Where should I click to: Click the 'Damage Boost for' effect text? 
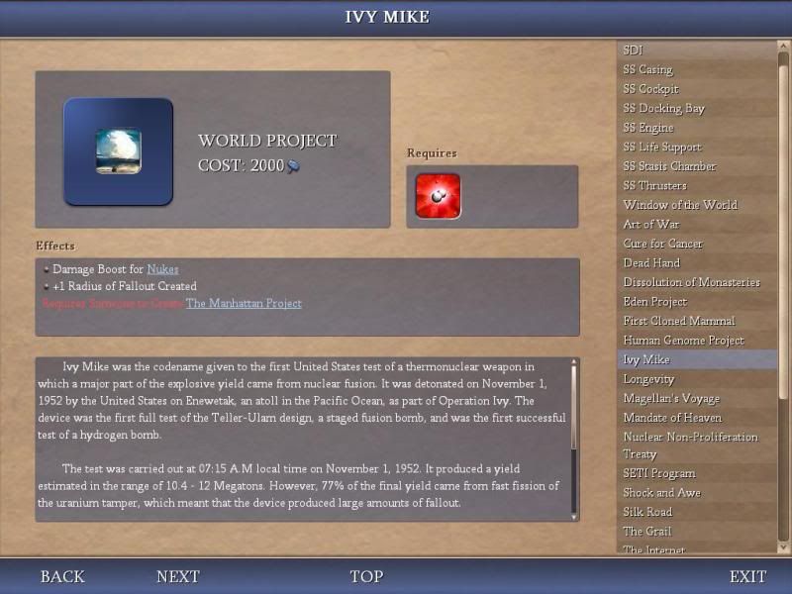click(x=98, y=269)
